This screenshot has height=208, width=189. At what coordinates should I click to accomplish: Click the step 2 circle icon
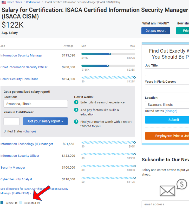coord(76,110)
